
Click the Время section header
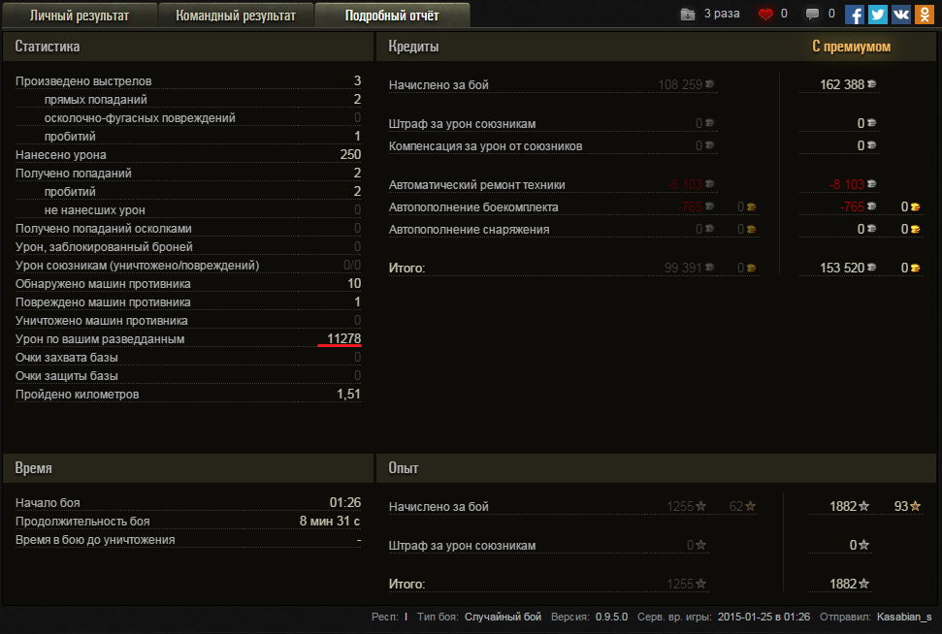33,467
